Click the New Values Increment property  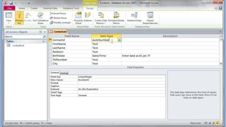121,80
